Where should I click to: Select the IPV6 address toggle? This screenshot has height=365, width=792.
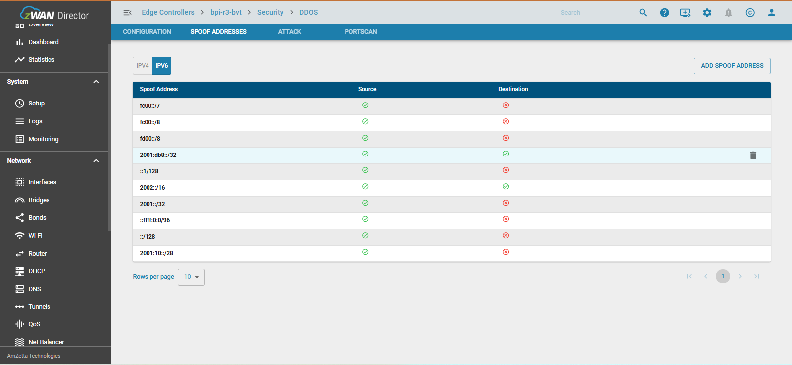161,66
